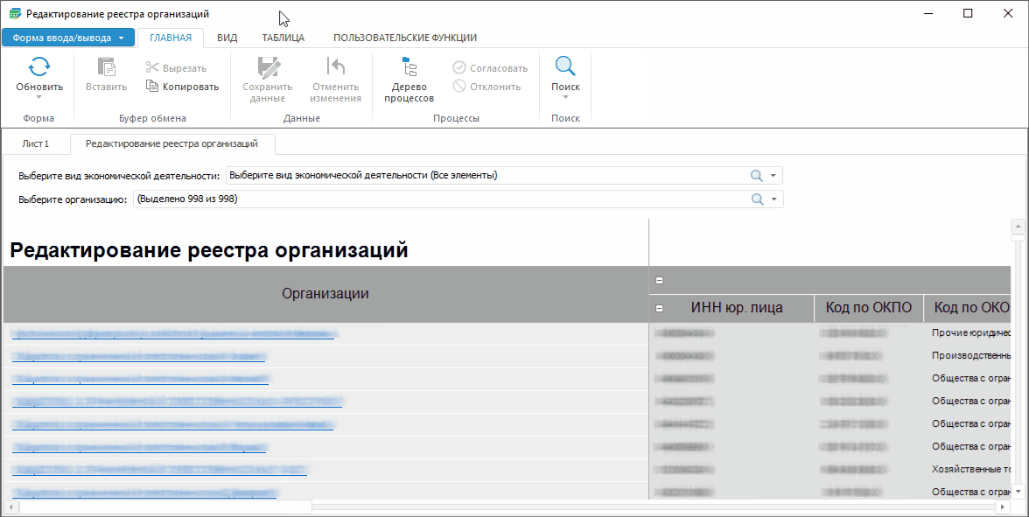Screen dimensions: 1029x517
Task: Click the Обновить refresh icon
Action: pos(39,66)
